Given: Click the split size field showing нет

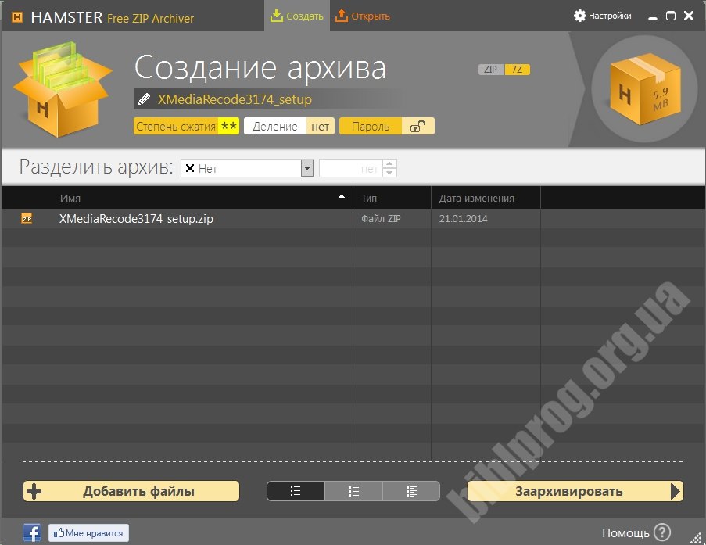Looking at the screenshot, I should point(351,168).
